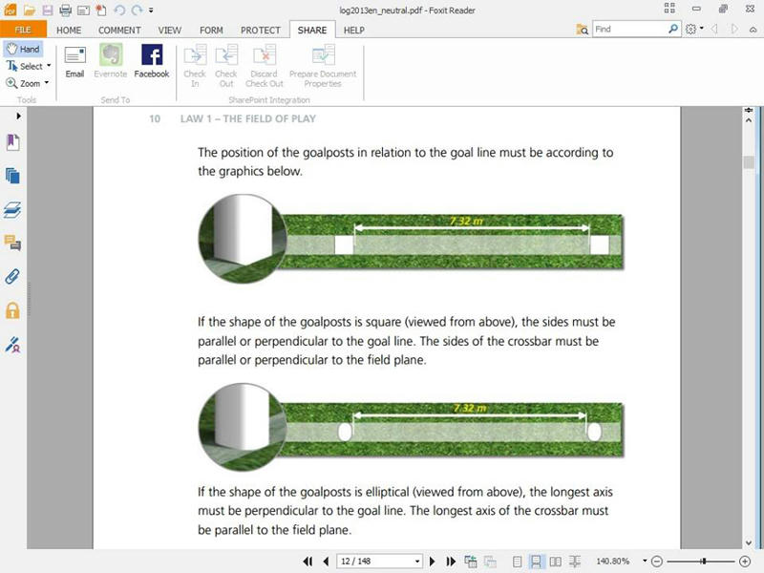Image resolution: width=764 pixels, height=573 pixels.
Task: Enable facing pages view mode
Action: 556,562
